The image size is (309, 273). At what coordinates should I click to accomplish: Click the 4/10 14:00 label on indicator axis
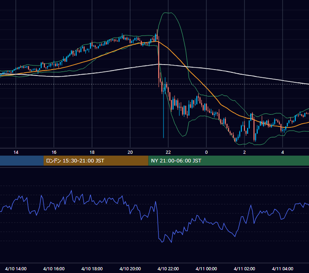click(16, 268)
